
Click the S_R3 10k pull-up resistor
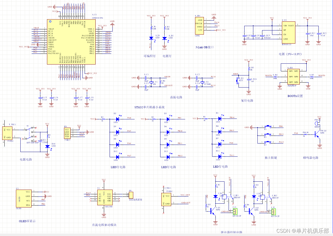click(x=249, y=69)
